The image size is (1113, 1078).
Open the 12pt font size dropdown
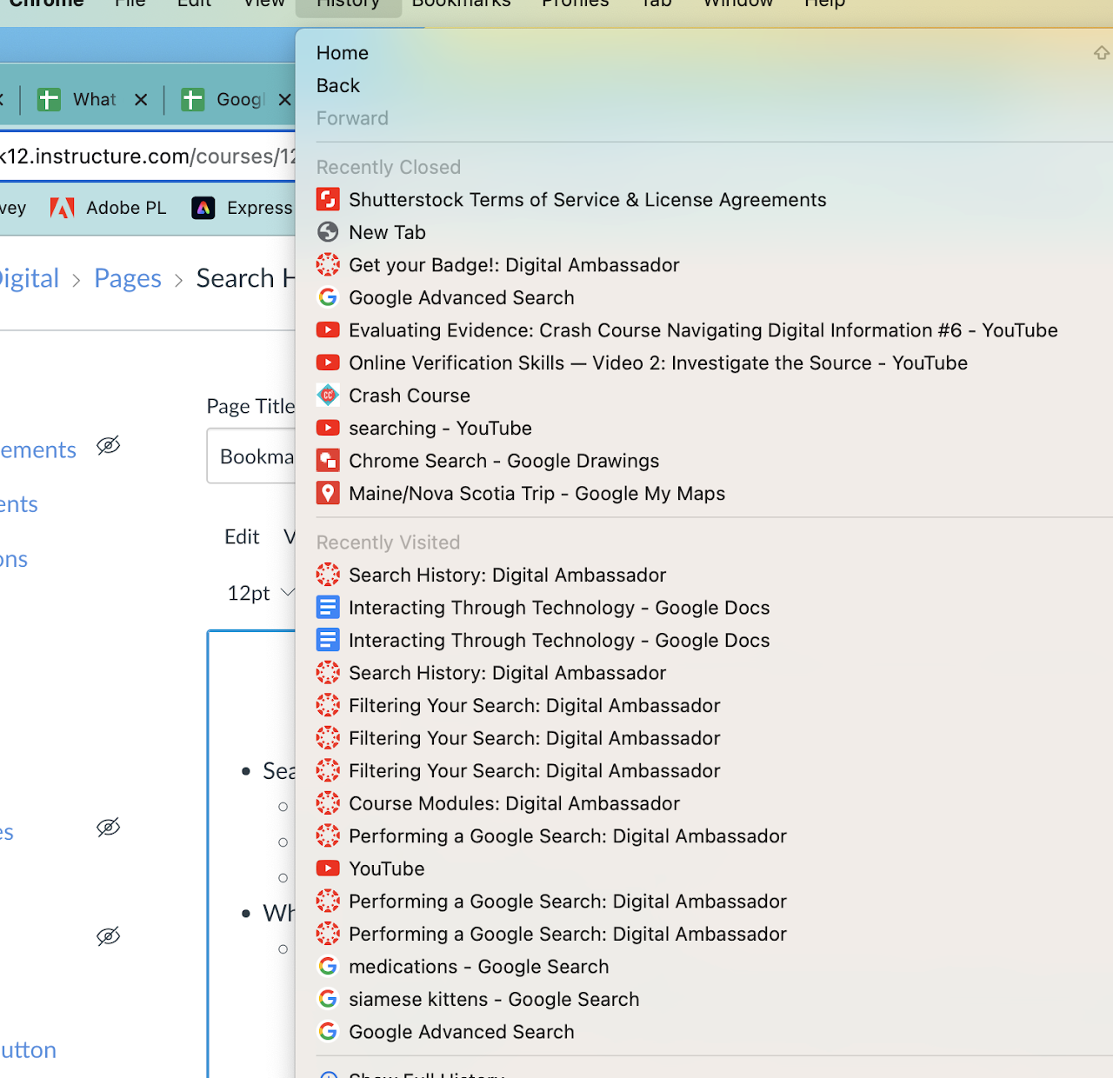pos(260,593)
